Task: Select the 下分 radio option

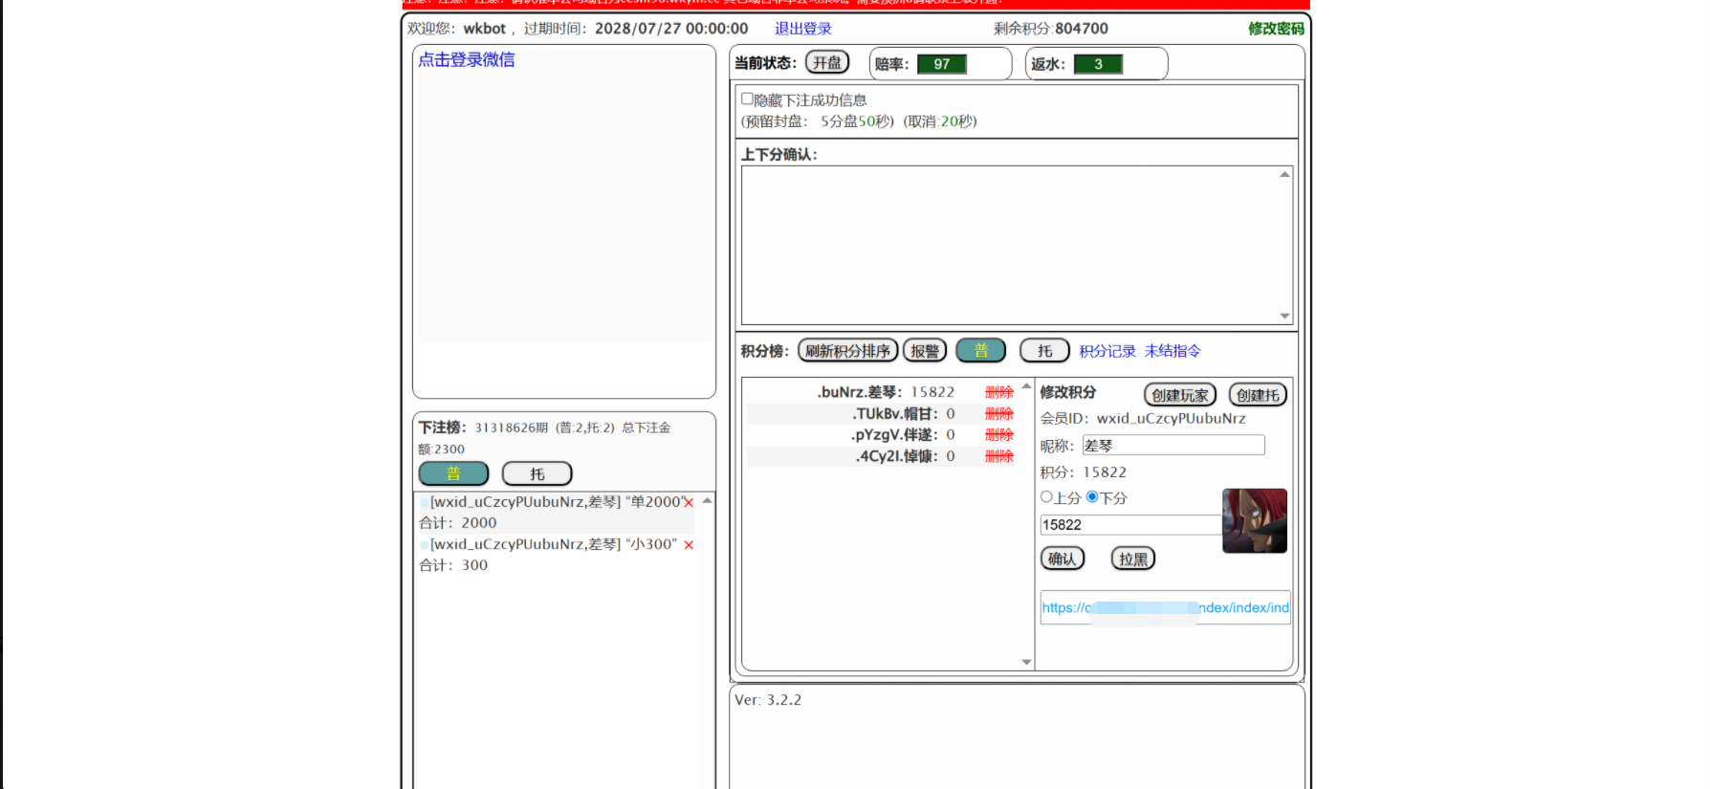Action: (1092, 497)
